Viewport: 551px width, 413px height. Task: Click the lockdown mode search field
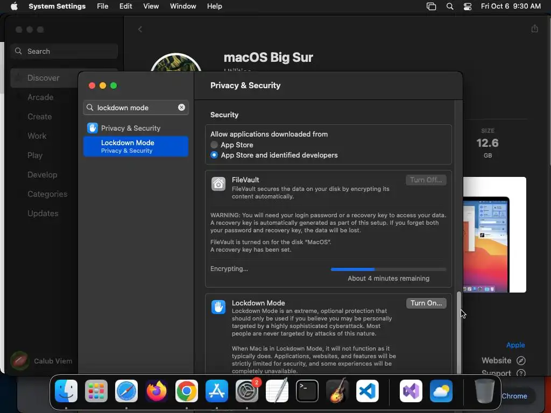136,108
